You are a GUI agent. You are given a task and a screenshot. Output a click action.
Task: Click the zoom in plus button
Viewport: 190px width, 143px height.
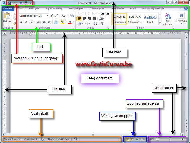pyautogui.click(x=182, y=139)
